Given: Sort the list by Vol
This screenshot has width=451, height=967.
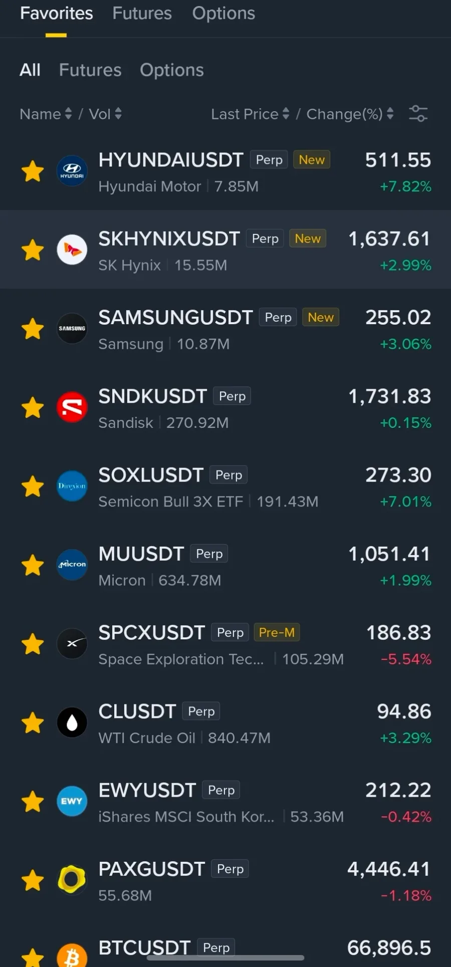Looking at the screenshot, I should (105, 114).
